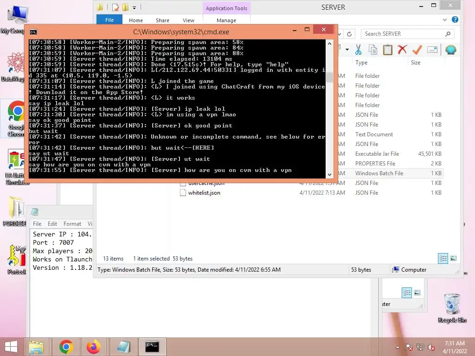Click the magnifier icon in Search SERVER box
This screenshot has height=356, width=475.
[448, 34]
